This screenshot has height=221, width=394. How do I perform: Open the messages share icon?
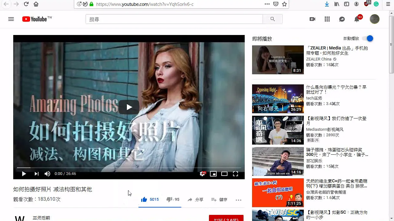click(x=342, y=19)
